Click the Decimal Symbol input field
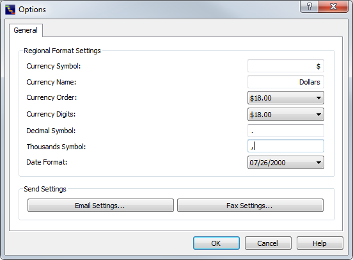Viewport: 353px width, 260px height. click(286, 131)
